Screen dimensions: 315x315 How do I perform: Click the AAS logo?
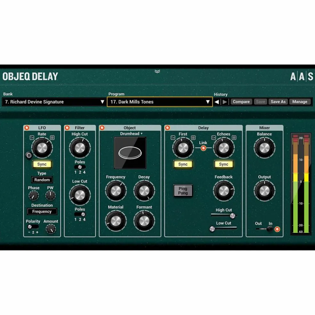pyautogui.click(x=302, y=77)
